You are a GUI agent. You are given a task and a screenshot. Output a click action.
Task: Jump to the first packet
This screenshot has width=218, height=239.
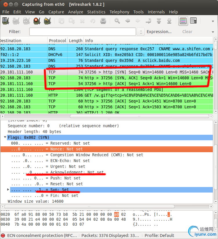tap(159, 21)
